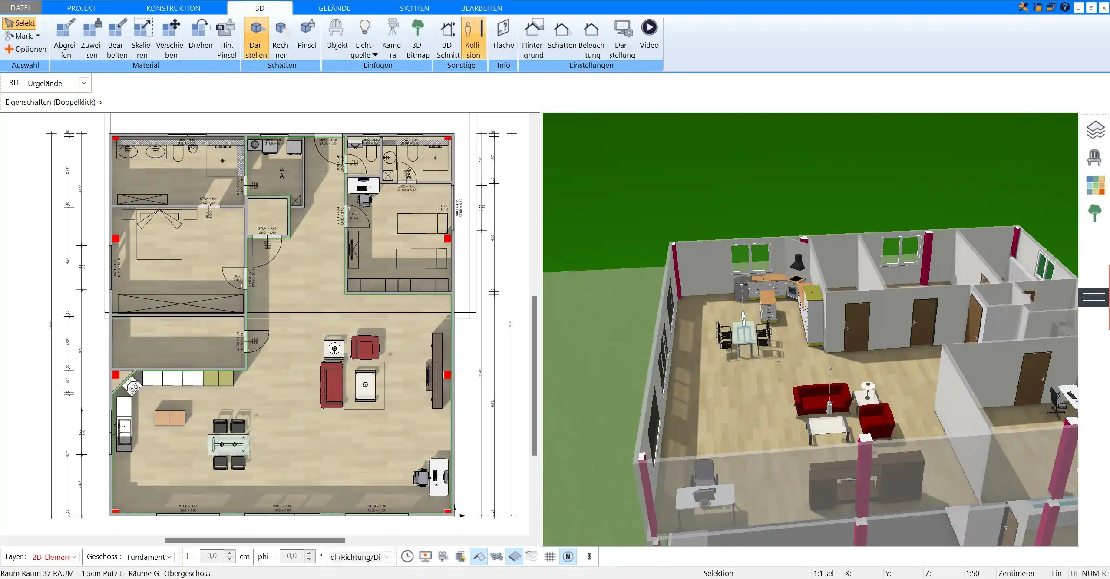Click the shadow Rechnen icon
The image size is (1110, 579).
point(281,38)
